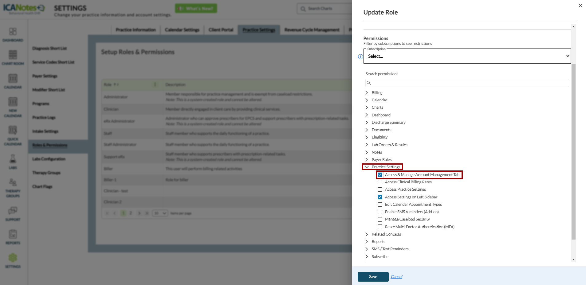Click the What's New button
586x285 pixels.
pos(196,8)
